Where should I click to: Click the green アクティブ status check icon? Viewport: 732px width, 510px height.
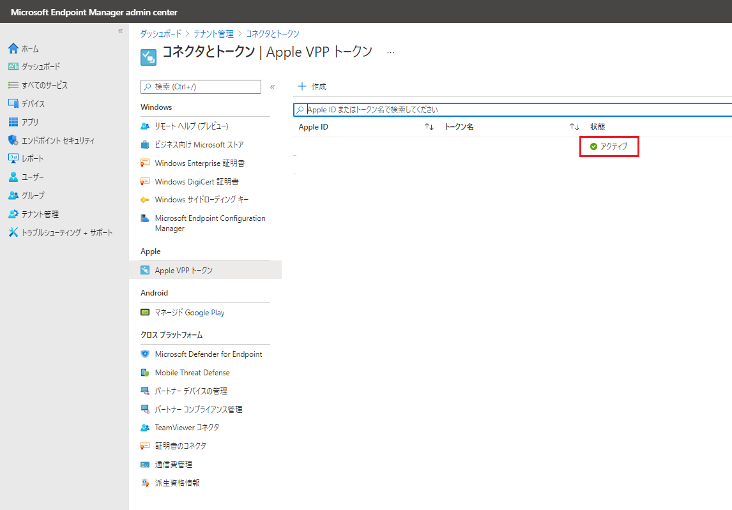click(x=594, y=147)
